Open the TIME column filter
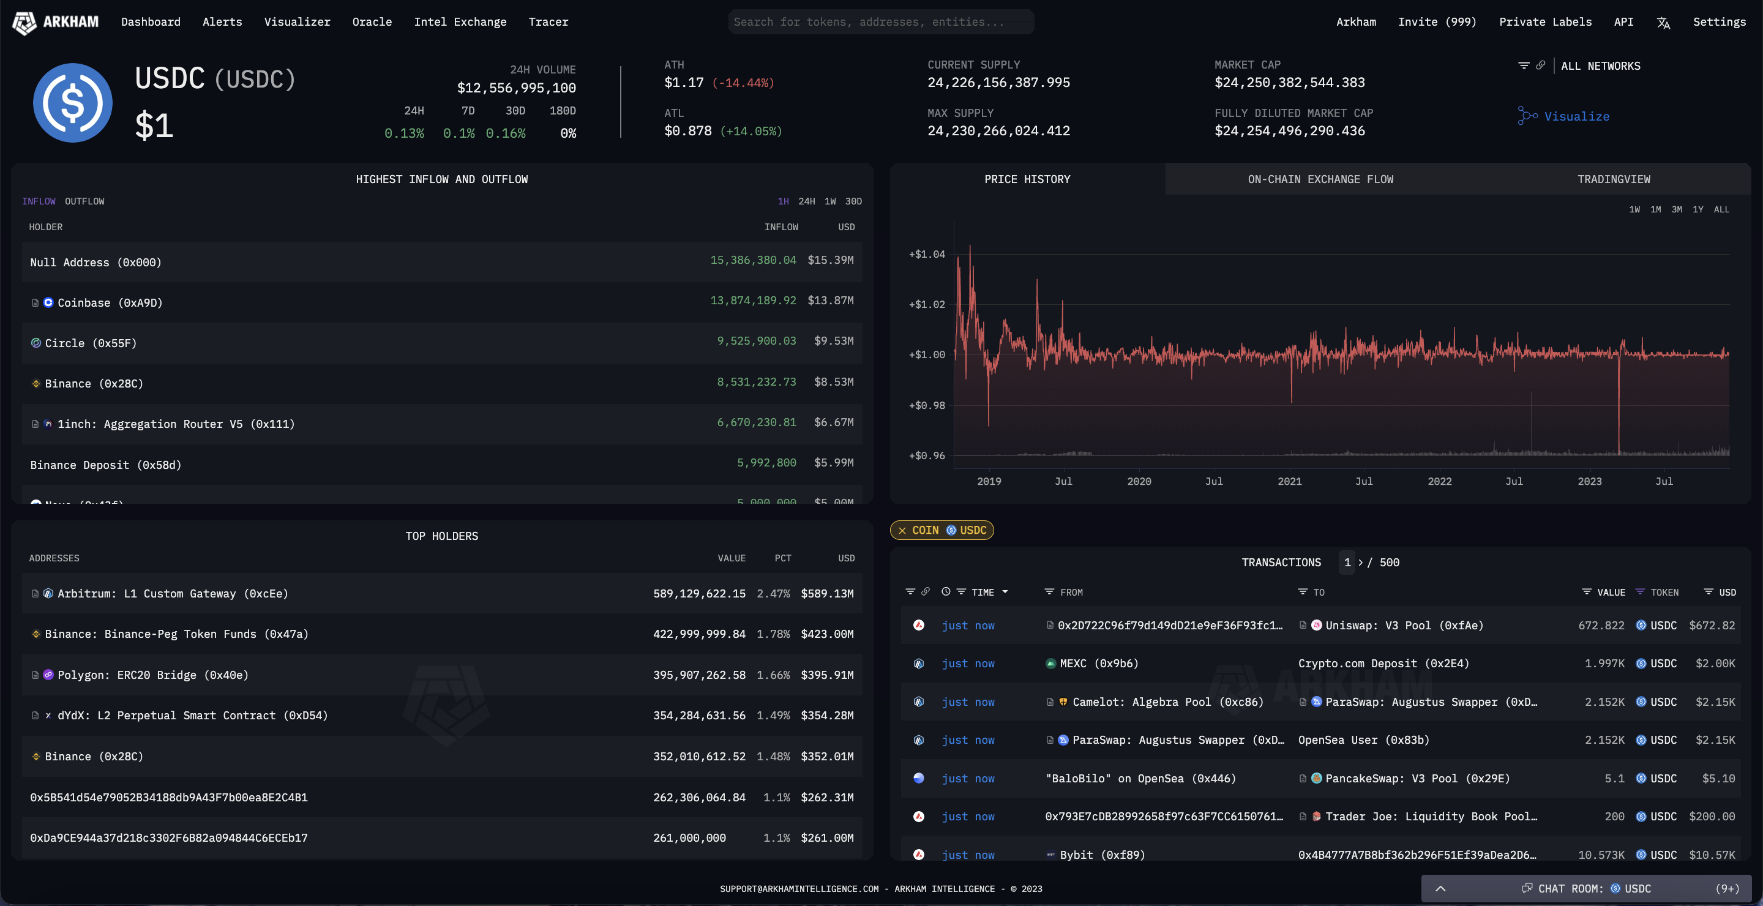 (x=961, y=591)
